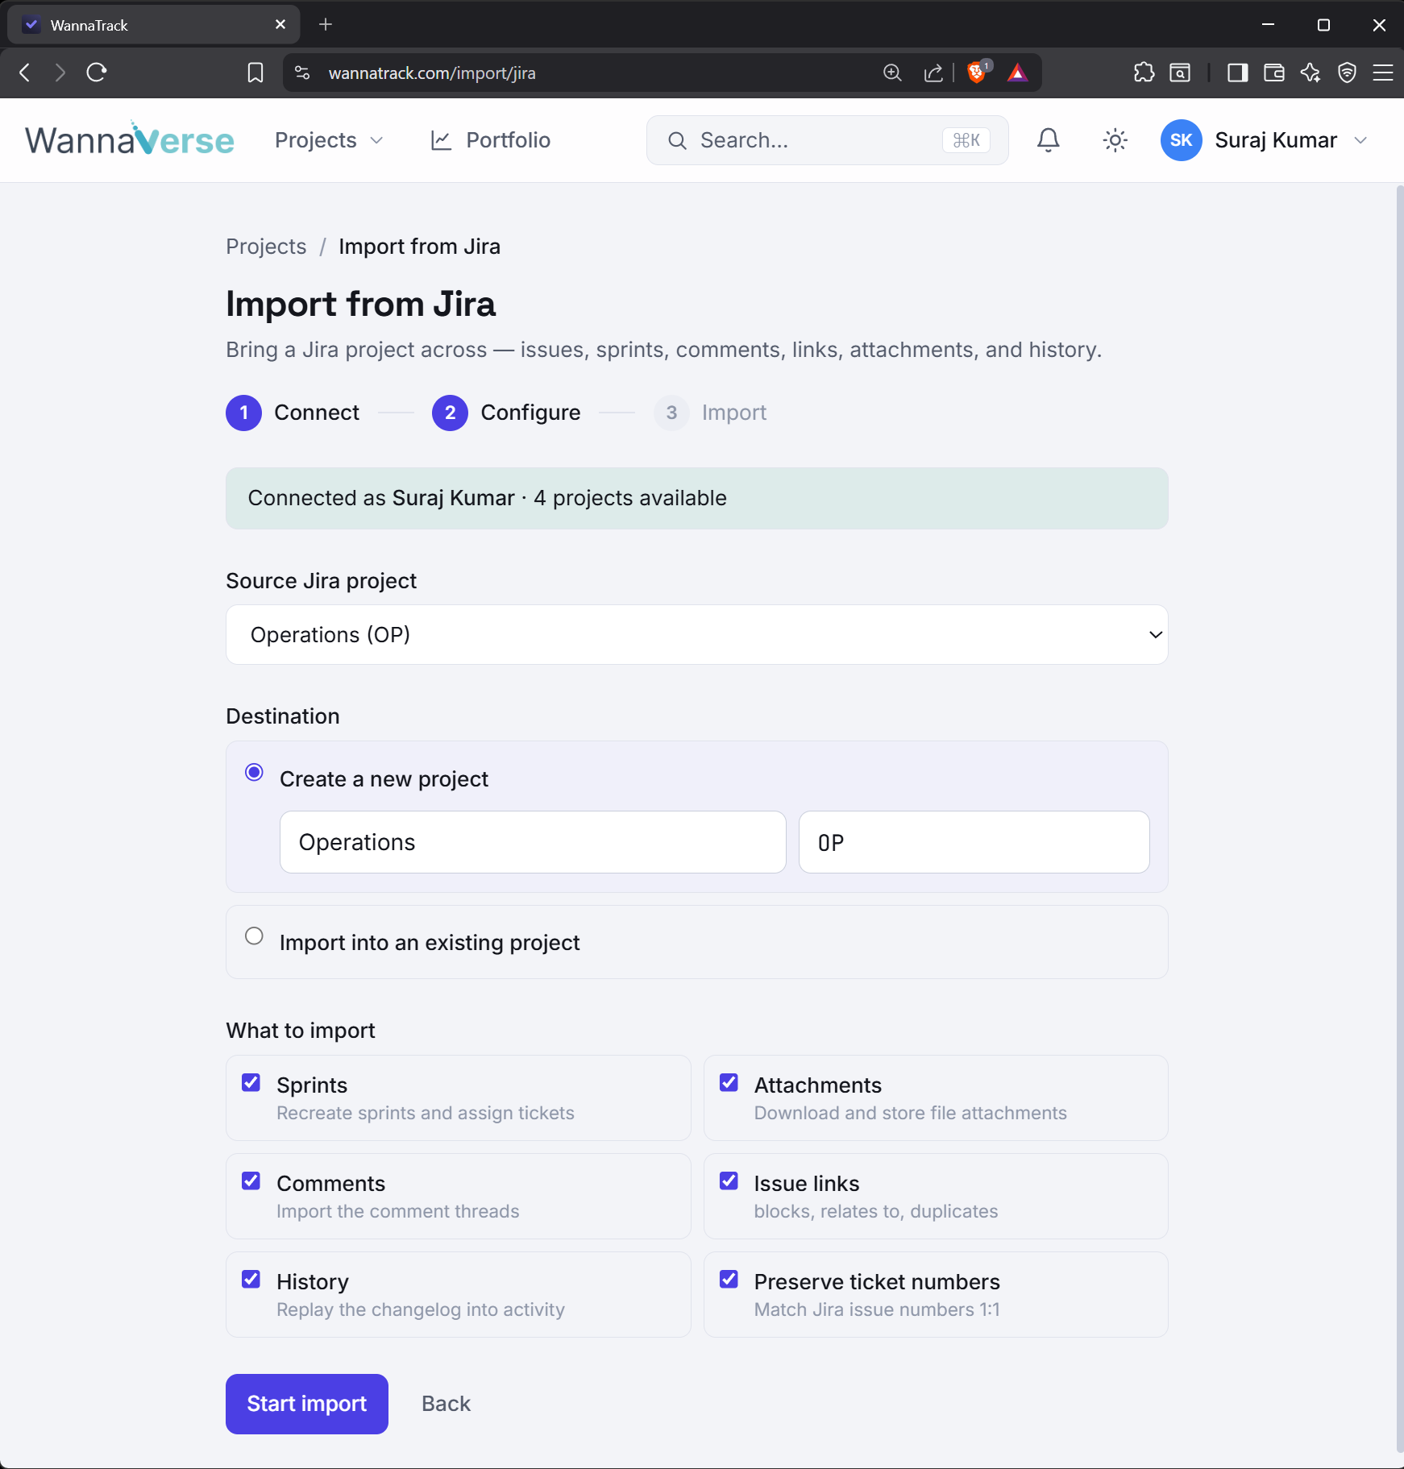Uncheck the Sprints checkbox
This screenshot has width=1404, height=1469.
(251, 1082)
